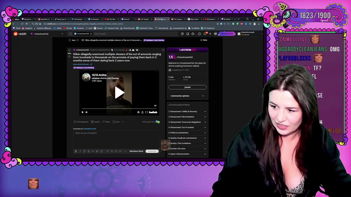This screenshot has width=351, height=197.
Task: Mute the Twitch clip volume icon
Action: pos(87,112)
